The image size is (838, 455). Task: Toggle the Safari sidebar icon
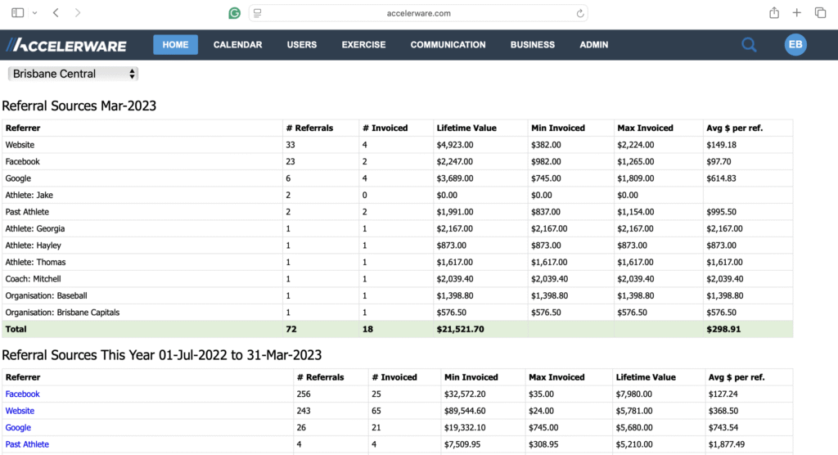point(18,13)
